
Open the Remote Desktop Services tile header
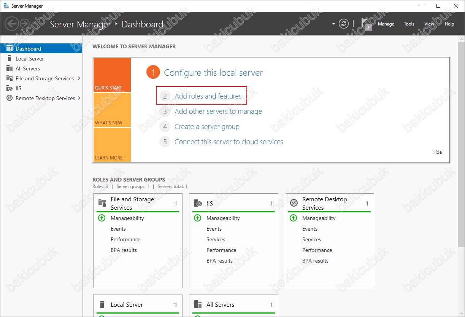[329, 203]
